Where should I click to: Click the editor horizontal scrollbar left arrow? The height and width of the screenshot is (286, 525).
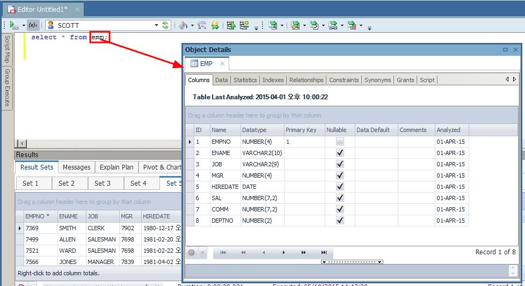click(x=22, y=144)
